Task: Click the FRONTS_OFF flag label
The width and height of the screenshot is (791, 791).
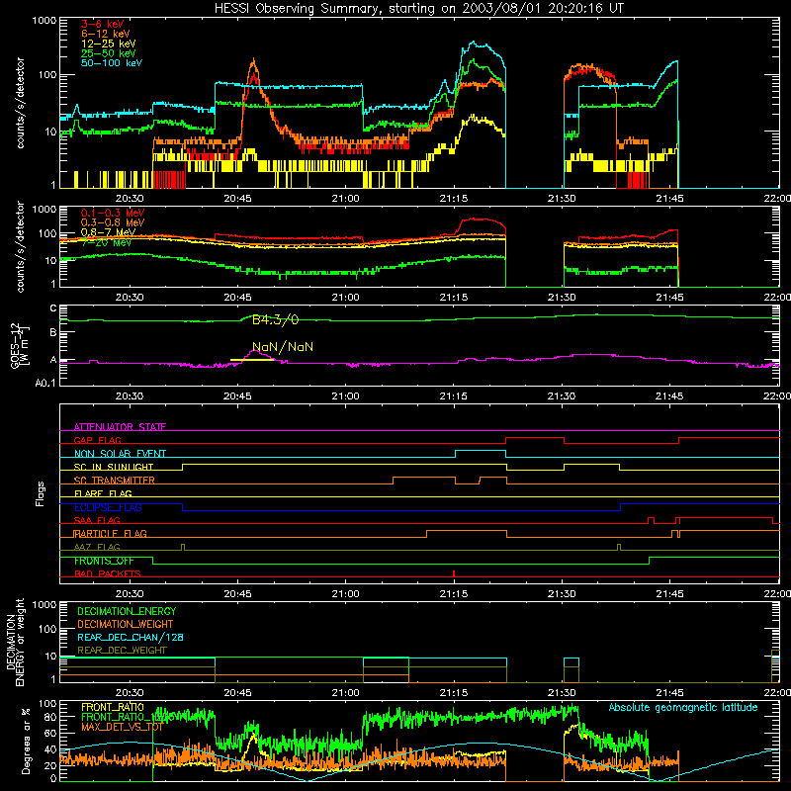Action: click(x=104, y=561)
